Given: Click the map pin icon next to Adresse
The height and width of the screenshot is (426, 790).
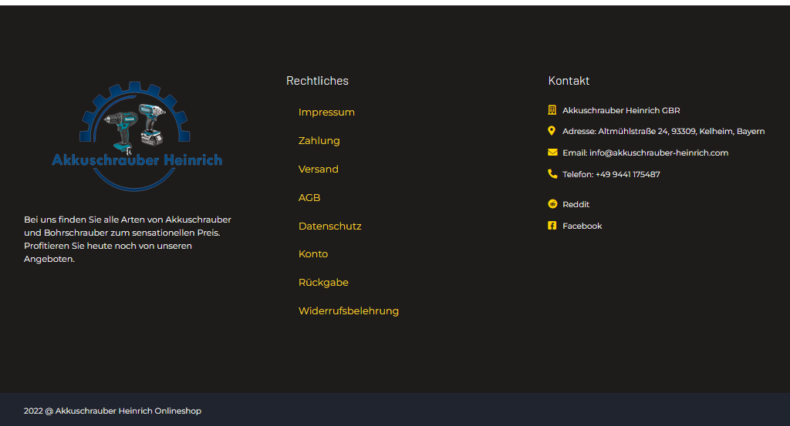Looking at the screenshot, I should [552, 131].
